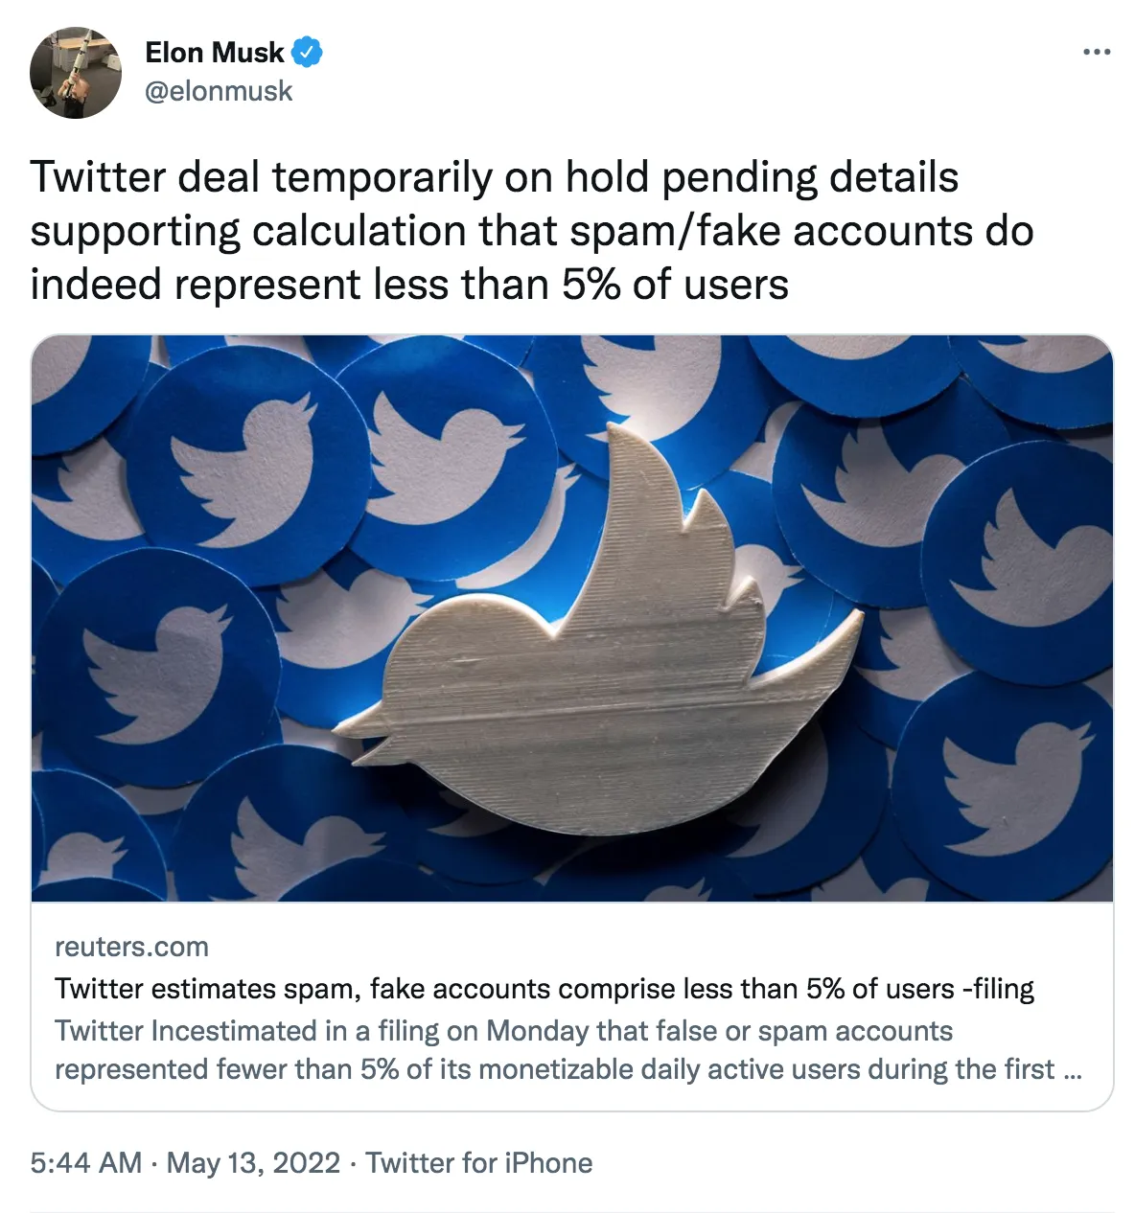This screenshot has height=1213, width=1135.
Task: Click the May 13, 2022 timestamp
Action: point(255,1162)
